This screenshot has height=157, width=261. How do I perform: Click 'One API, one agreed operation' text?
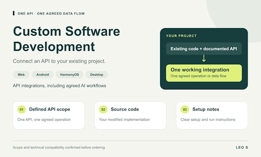pos(44,119)
